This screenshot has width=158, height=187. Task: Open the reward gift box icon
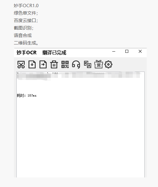click(99, 64)
